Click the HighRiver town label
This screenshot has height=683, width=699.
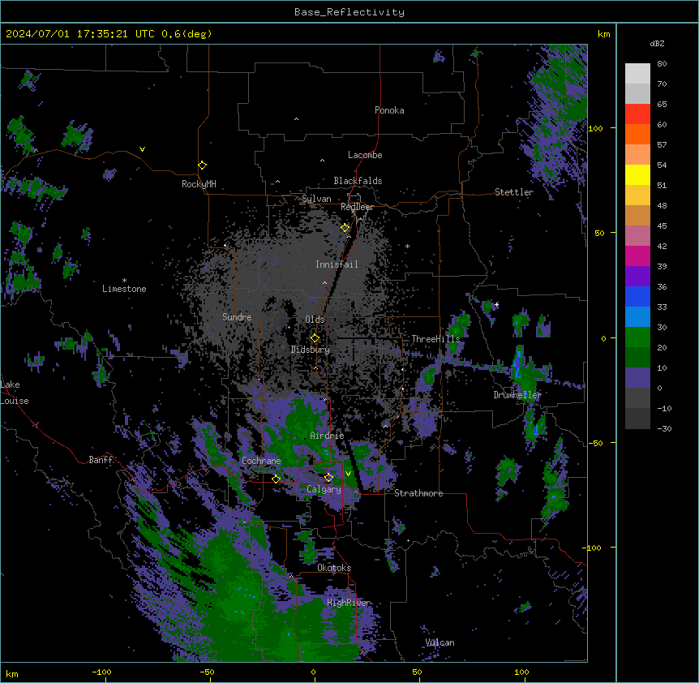349,603
